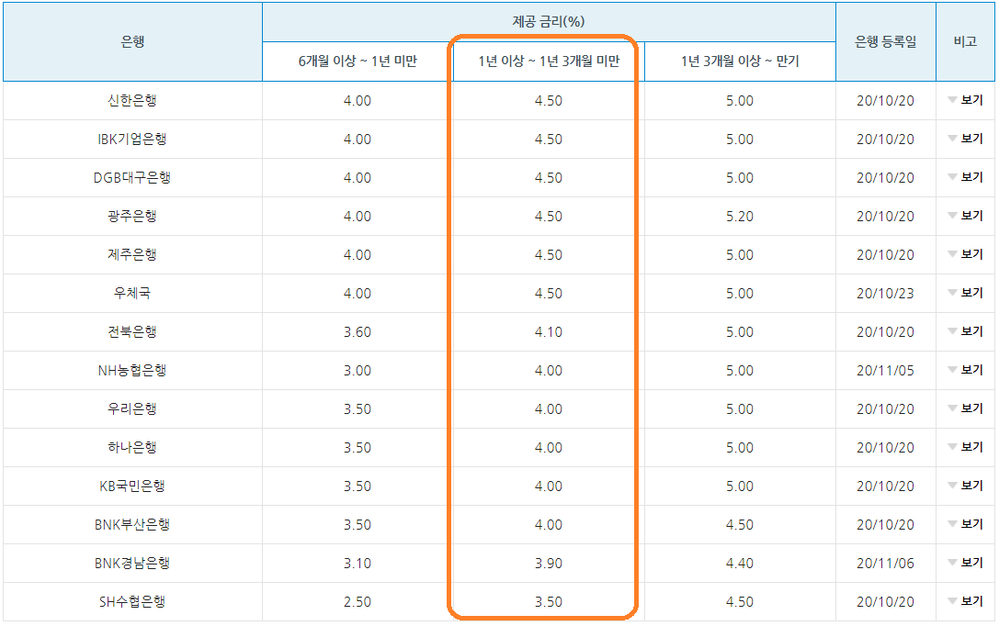Select the KB국민은행 bank name
This screenshot has height=626, width=999.
click(x=132, y=486)
